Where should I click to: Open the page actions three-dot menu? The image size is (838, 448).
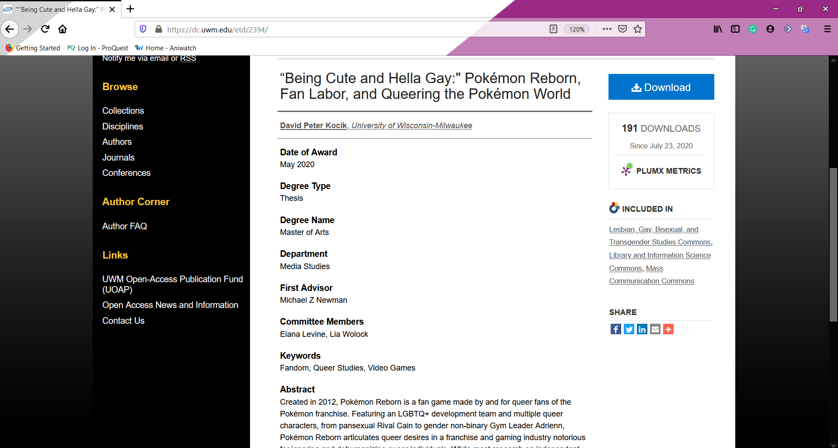607,29
